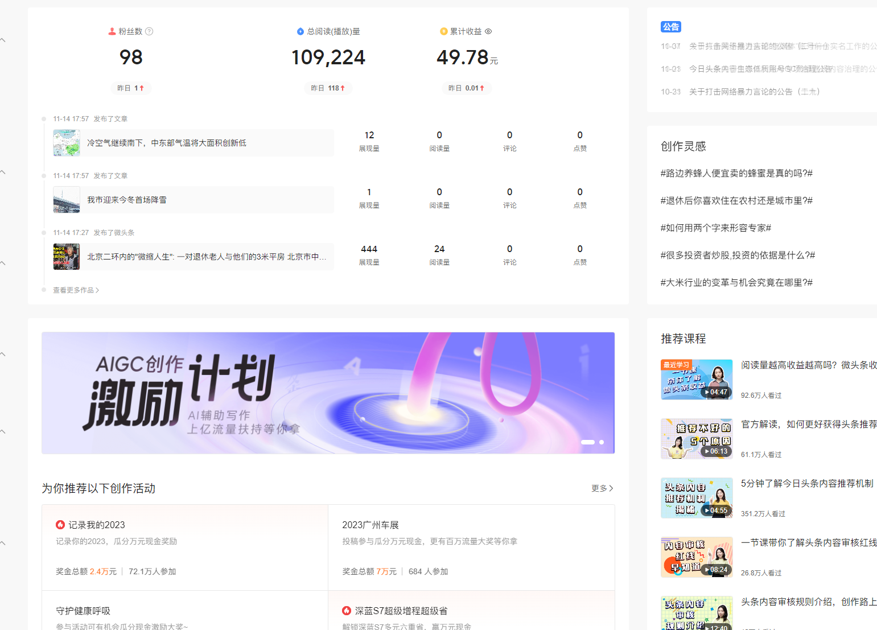The width and height of the screenshot is (877, 630).
Task: Select the active pill-shaped banner indicator
Action: [588, 442]
